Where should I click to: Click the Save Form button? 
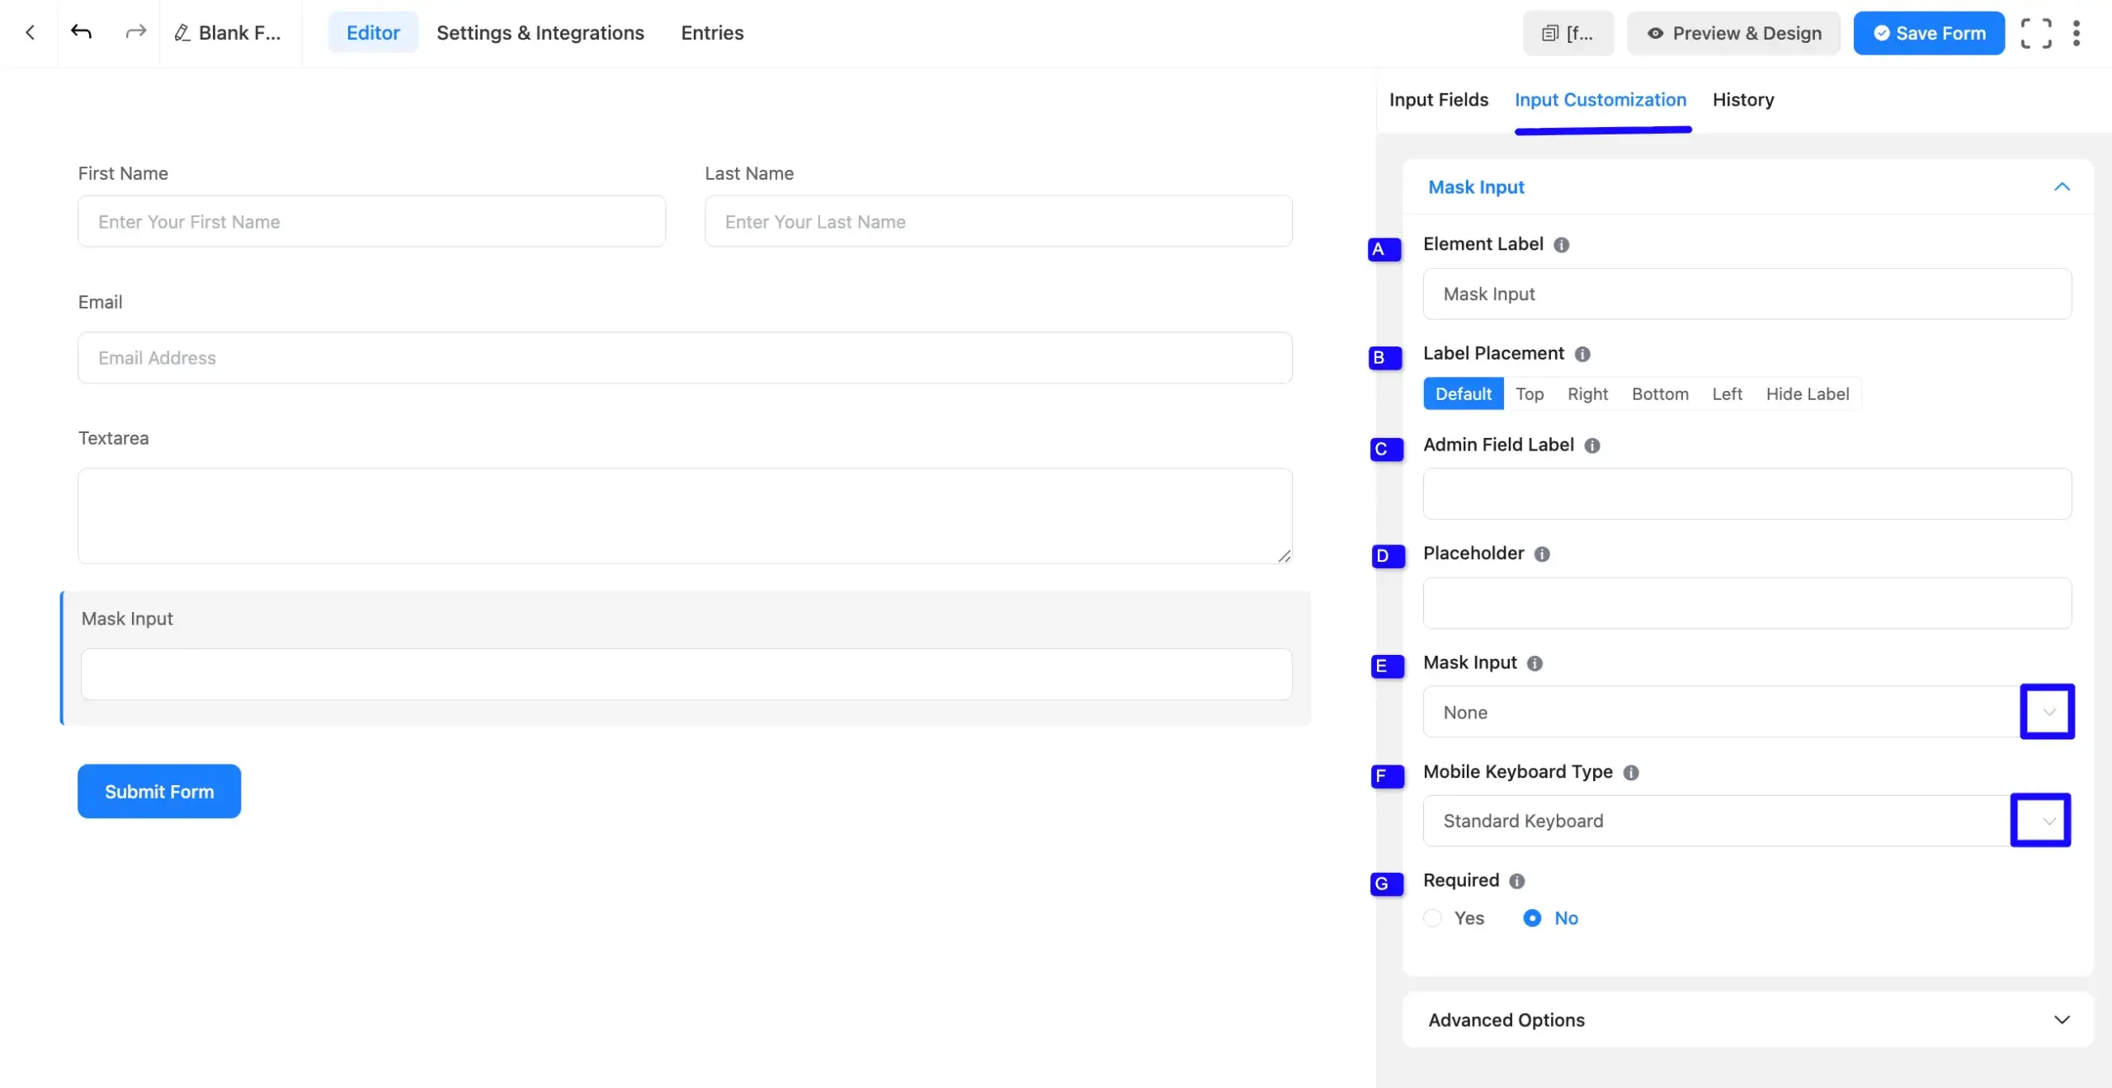tap(1928, 33)
